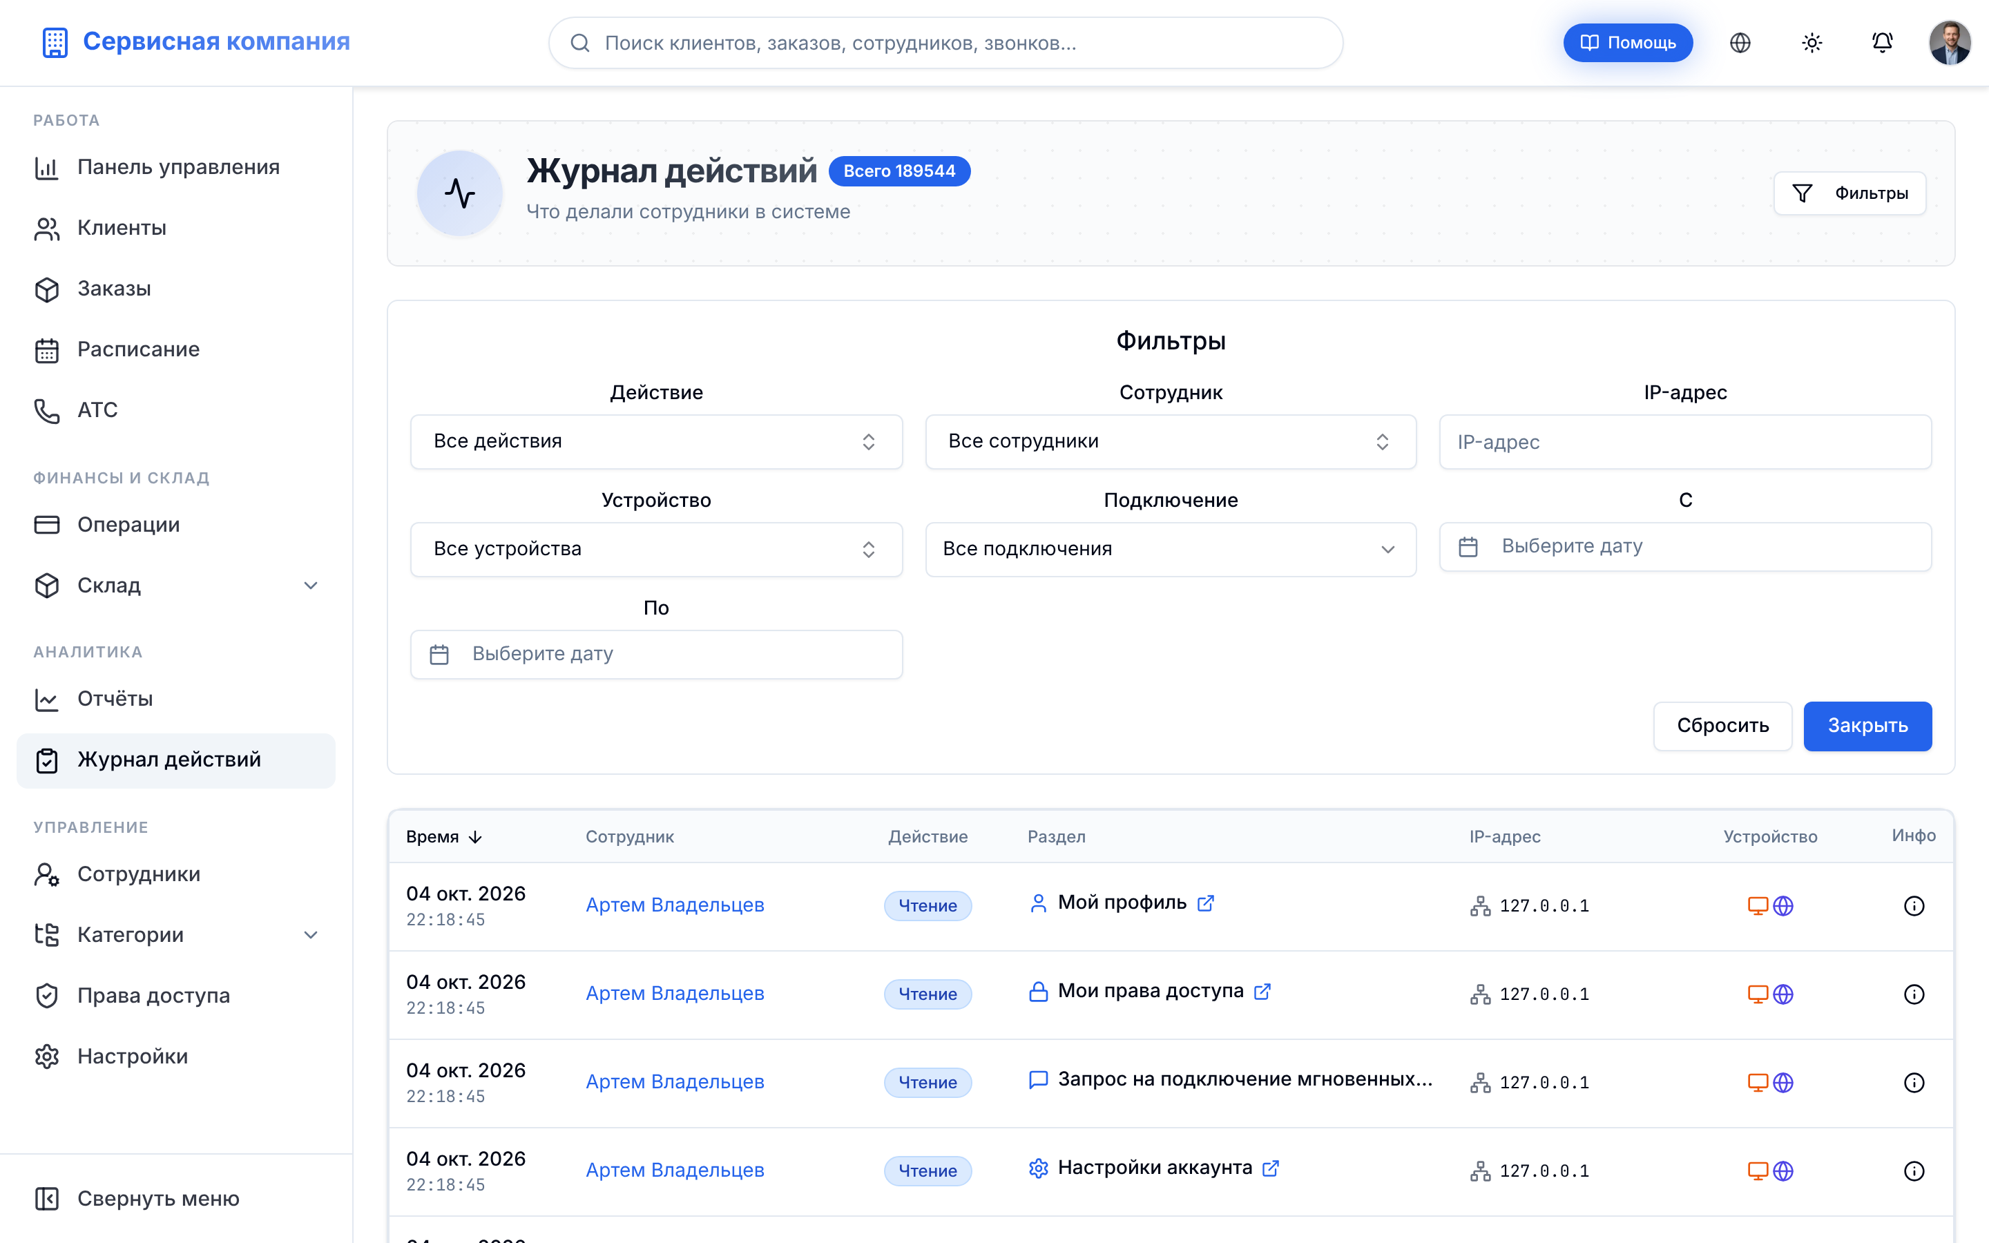Viewport: 1989px width, 1243px height.
Task: Open the user avatar menu
Action: 1950,43
